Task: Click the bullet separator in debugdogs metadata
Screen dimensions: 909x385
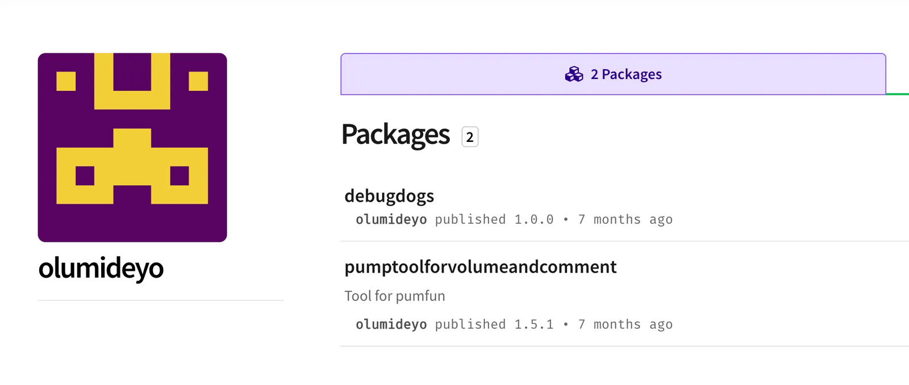Action: [x=566, y=220]
